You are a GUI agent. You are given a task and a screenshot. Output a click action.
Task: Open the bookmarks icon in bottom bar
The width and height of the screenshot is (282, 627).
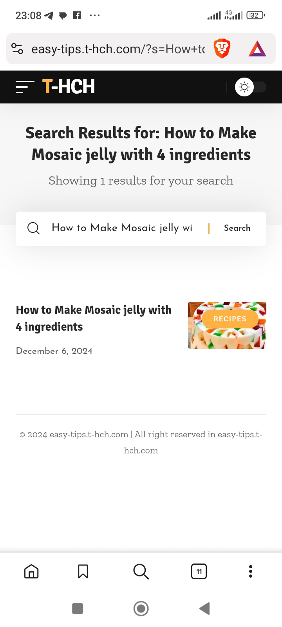point(83,571)
